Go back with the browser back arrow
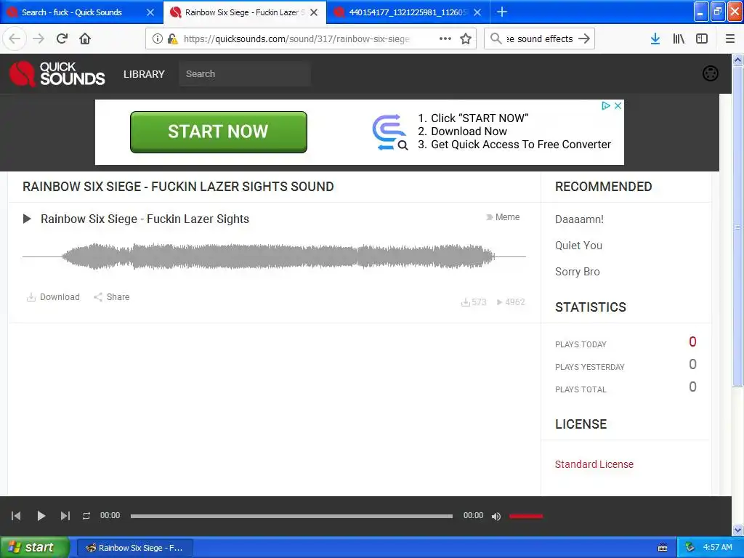Image resolution: width=744 pixels, height=558 pixels. (15, 39)
